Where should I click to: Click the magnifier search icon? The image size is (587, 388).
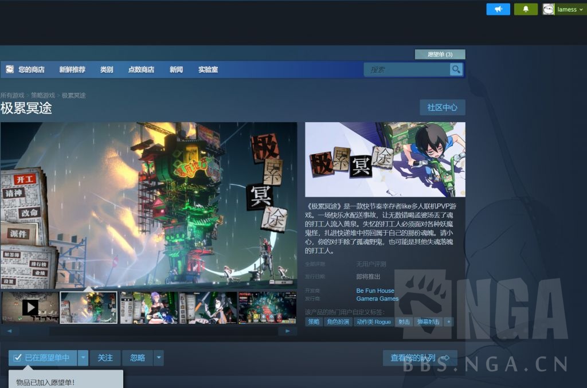[456, 69]
